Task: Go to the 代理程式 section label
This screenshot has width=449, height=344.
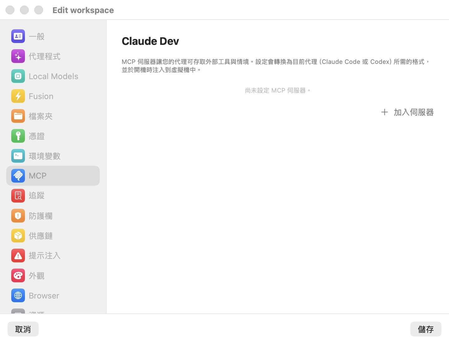Action: (x=45, y=56)
